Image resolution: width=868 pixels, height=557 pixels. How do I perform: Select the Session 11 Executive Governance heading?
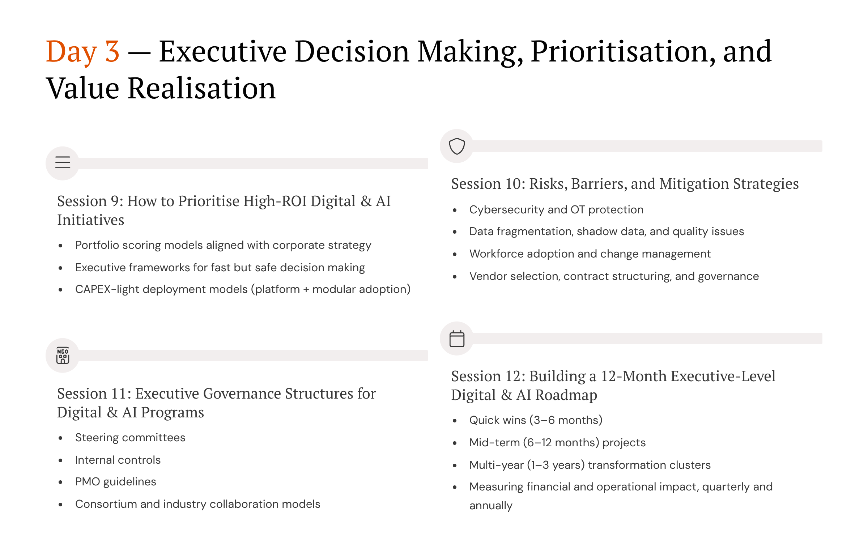click(x=216, y=403)
